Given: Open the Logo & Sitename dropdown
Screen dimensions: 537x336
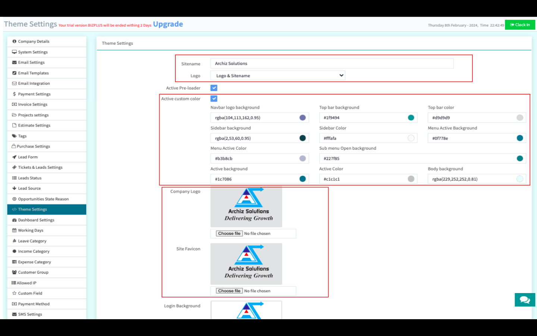Looking at the screenshot, I should pyautogui.click(x=278, y=76).
